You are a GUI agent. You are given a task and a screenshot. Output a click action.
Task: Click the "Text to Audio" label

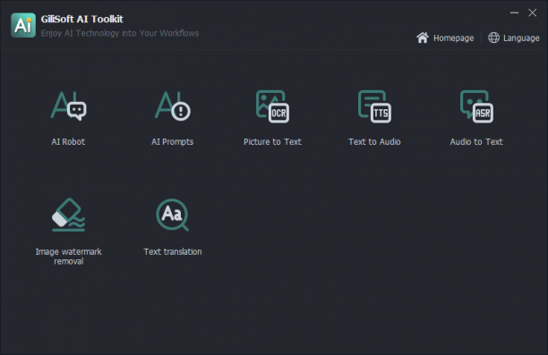coord(374,141)
